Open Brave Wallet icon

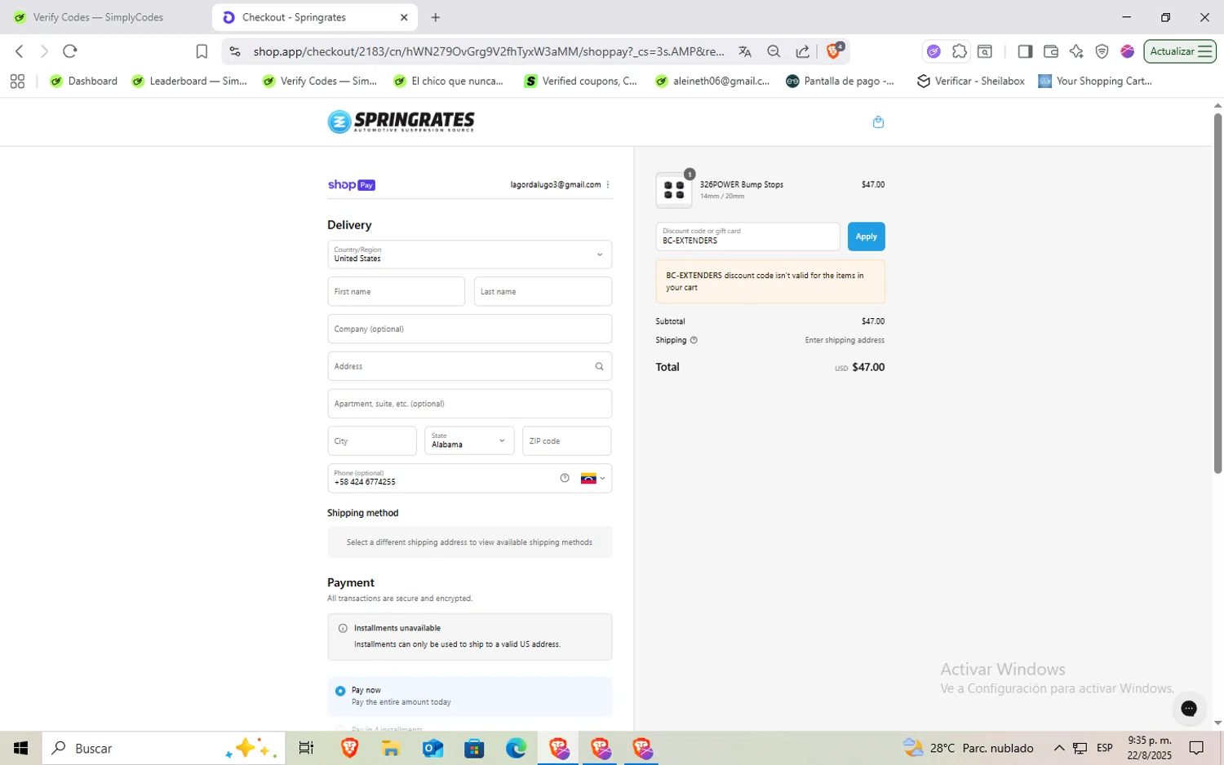click(x=1051, y=51)
